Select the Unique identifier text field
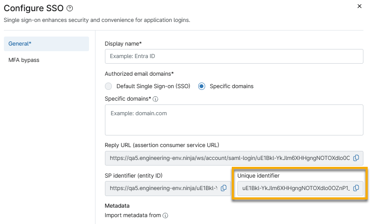The image size is (372, 224). tap(300, 188)
